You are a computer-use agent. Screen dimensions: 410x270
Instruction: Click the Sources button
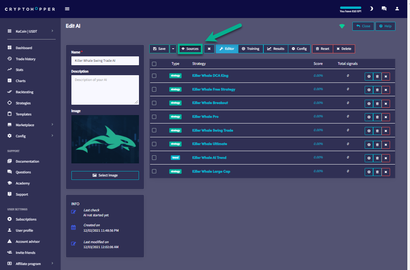click(190, 49)
